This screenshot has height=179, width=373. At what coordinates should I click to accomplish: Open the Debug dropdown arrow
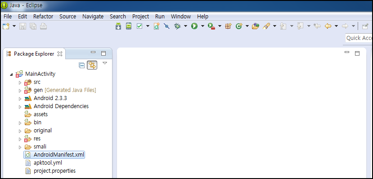tap(185, 26)
